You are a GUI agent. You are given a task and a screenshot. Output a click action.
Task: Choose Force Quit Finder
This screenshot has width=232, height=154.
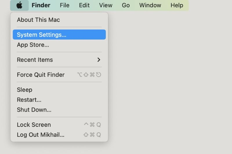[41, 75]
